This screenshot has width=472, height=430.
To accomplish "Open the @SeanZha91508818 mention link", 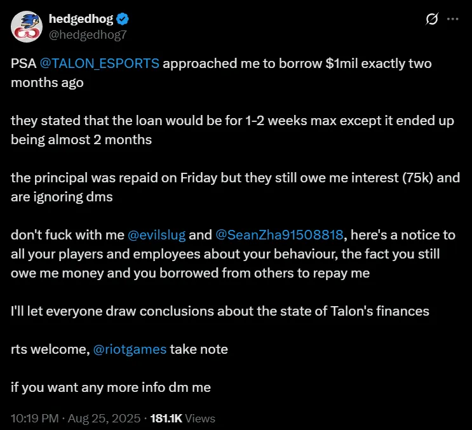I will point(280,235).
